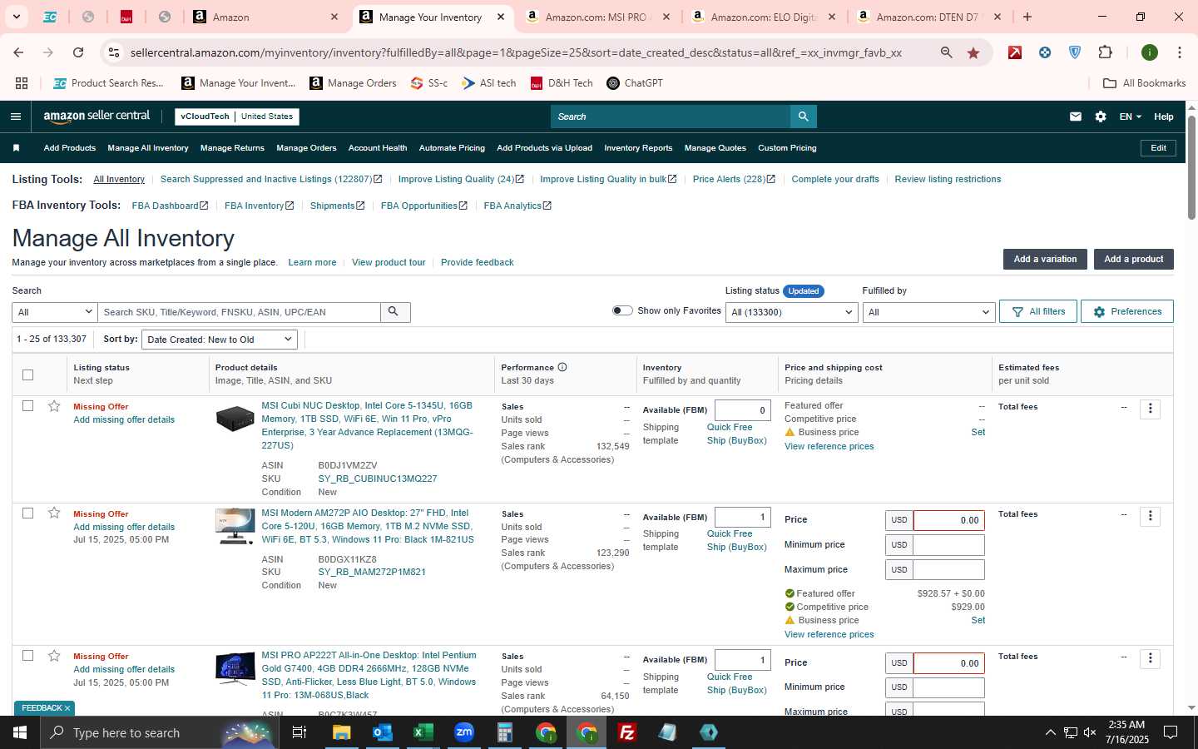Favorite the MSI Modern AM272P listing star
The height and width of the screenshot is (749, 1198).
(x=54, y=513)
